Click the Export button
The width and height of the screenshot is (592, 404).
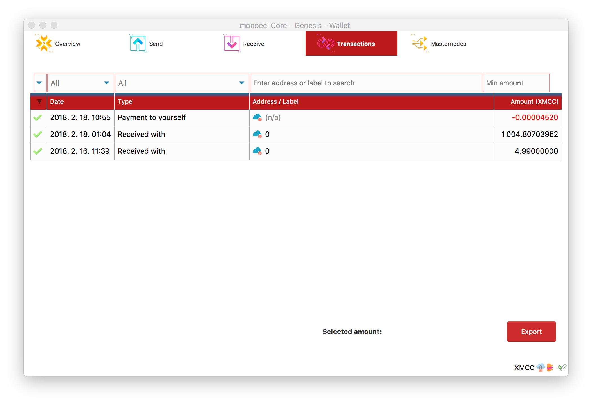[x=531, y=332]
